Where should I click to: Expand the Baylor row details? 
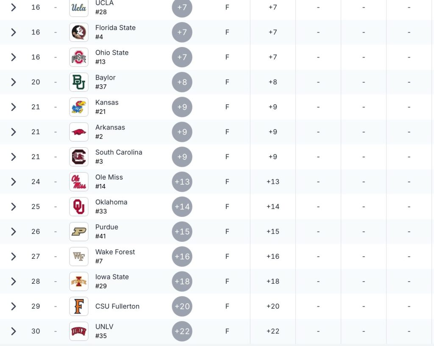pos(14,82)
